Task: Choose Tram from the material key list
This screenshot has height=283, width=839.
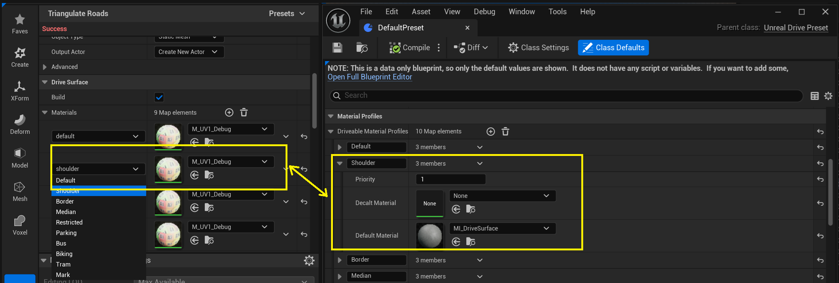Action: (98, 264)
